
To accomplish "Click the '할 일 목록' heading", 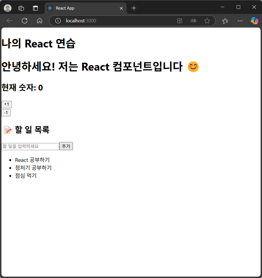I will (26, 130).
